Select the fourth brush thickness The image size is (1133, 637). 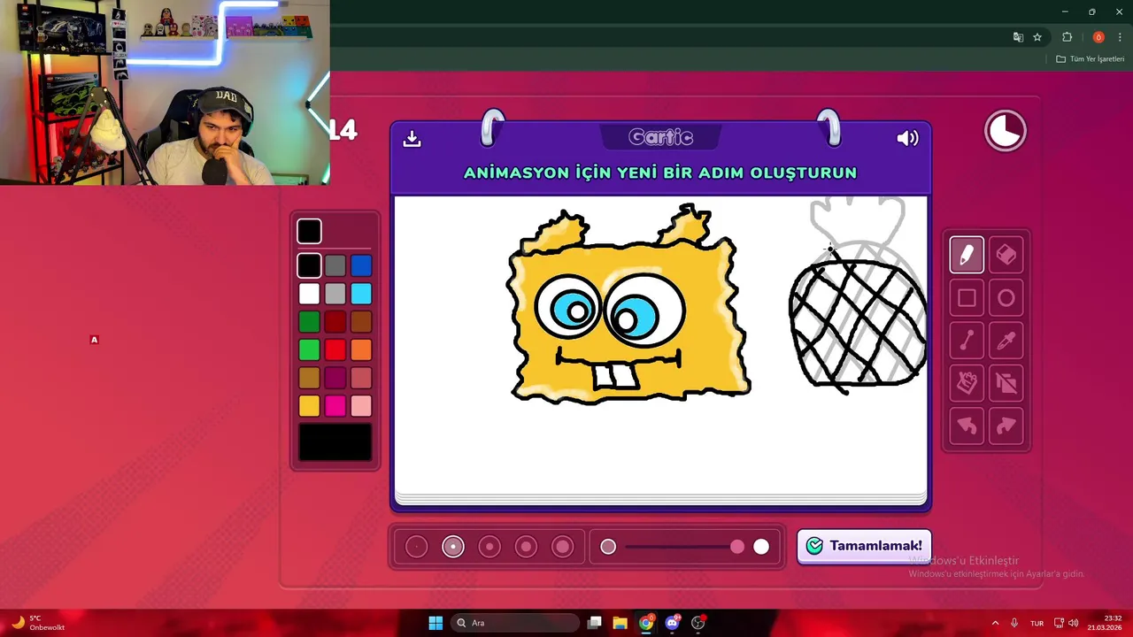click(526, 547)
